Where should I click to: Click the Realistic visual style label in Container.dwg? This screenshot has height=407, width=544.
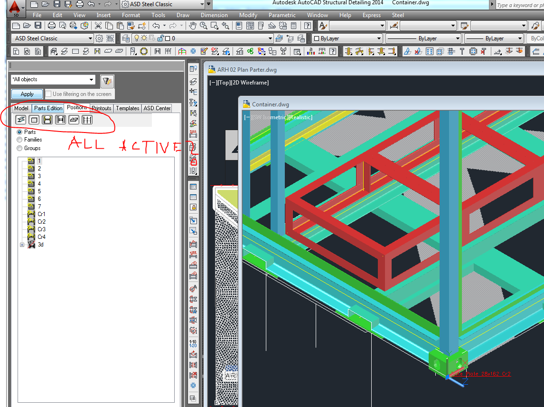[301, 117]
